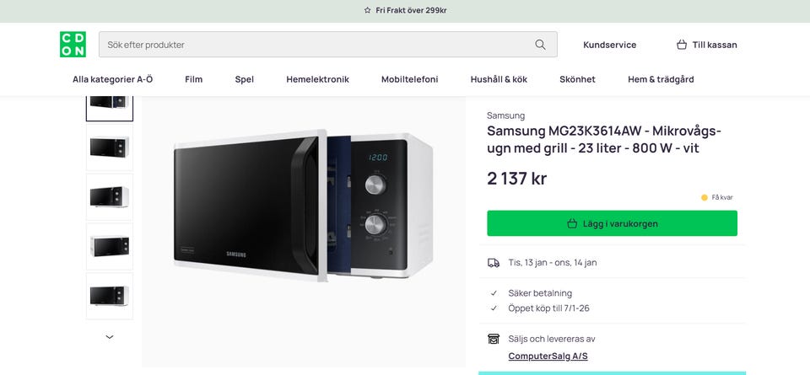The image size is (810, 375).
Task: Open the ComputerSalg A/S seller link
Action: [x=548, y=356]
